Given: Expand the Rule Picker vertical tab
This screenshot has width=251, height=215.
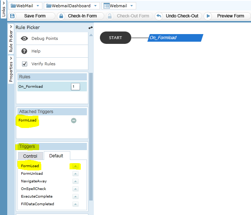Looking at the screenshot, I should click(x=11, y=38).
